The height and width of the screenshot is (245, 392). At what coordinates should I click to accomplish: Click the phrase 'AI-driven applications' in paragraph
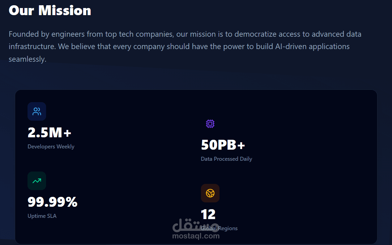point(313,47)
